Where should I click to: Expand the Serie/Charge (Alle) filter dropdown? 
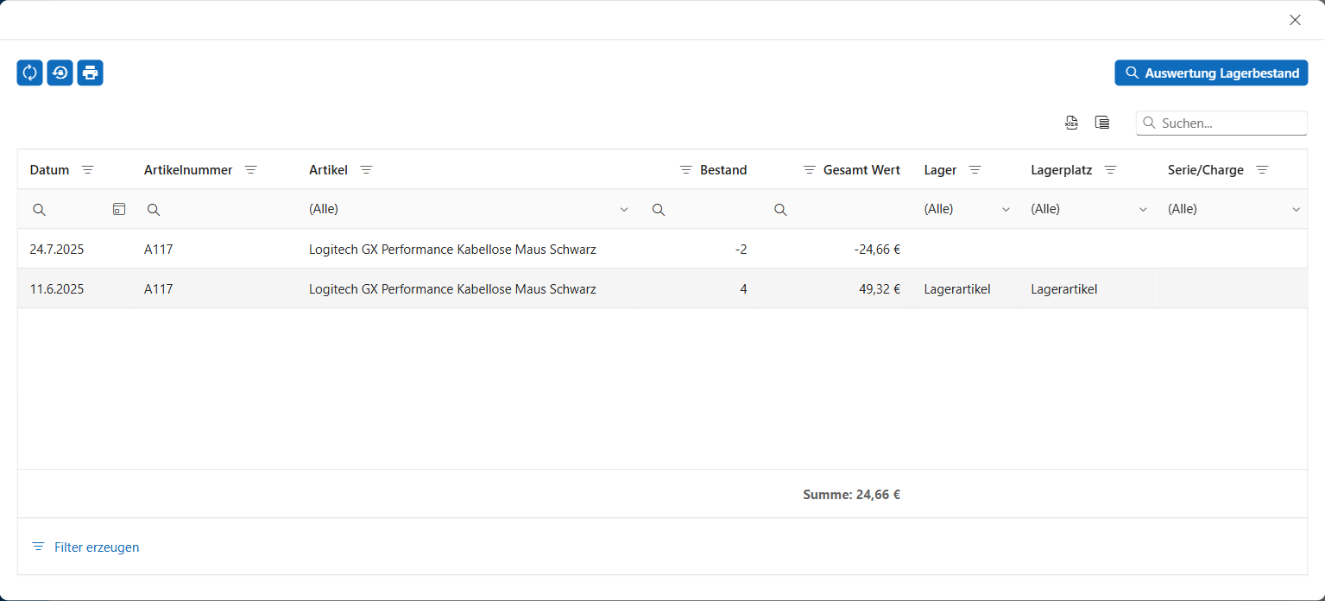(x=1296, y=209)
